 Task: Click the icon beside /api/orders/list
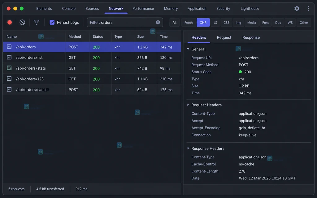click(x=9, y=57)
